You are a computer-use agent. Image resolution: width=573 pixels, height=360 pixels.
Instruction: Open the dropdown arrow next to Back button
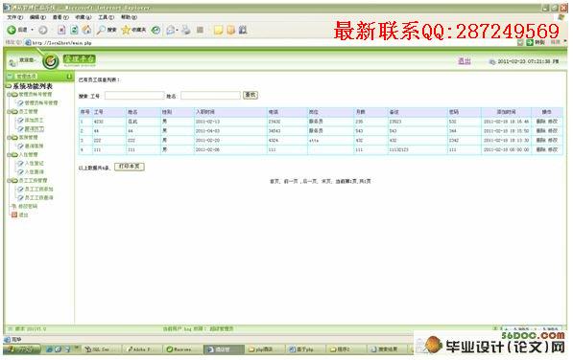pos(33,30)
